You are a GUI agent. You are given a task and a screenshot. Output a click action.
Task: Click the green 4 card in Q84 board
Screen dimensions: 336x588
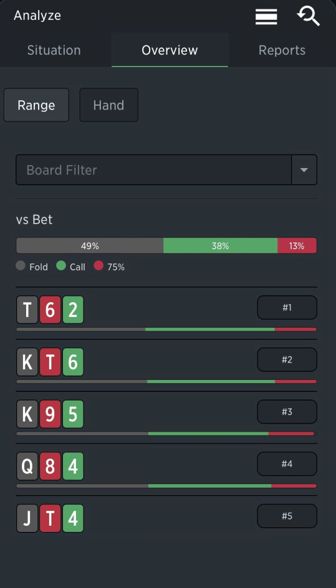click(x=73, y=466)
